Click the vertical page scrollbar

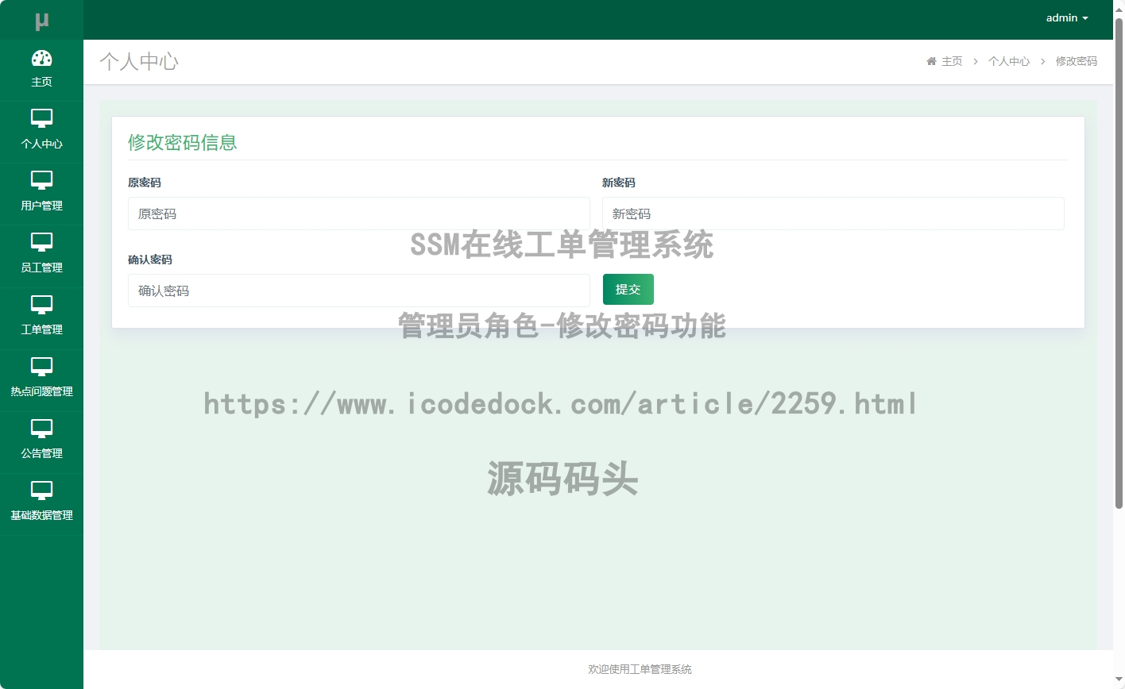1119,262
